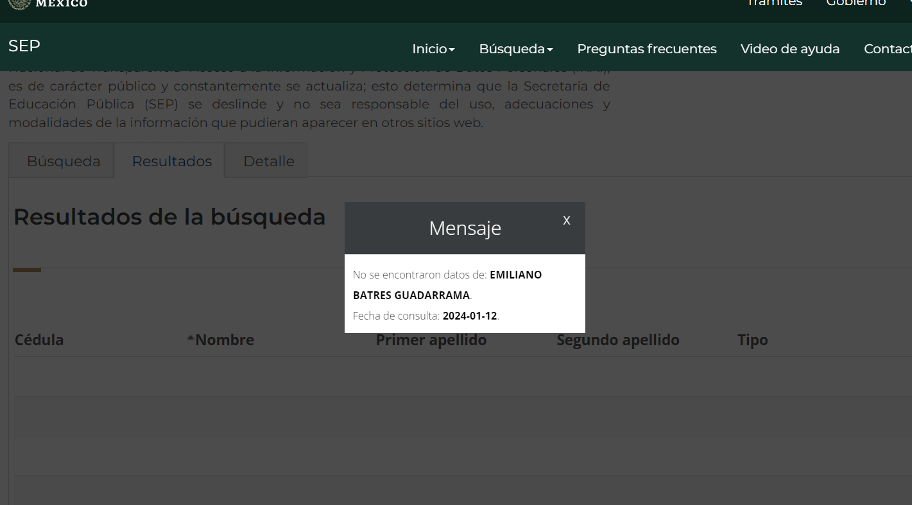912x505 pixels.
Task: Open Preguntas frecuentes page
Action: point(646,49)
